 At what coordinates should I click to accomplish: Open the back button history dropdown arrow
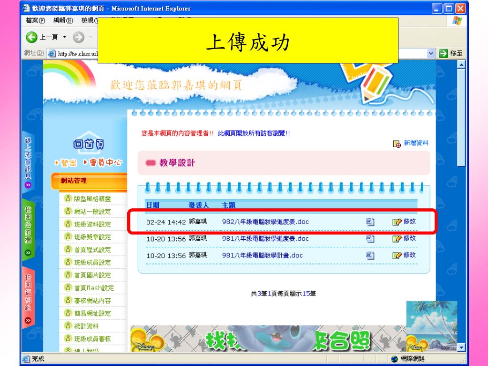coord(64,37)
